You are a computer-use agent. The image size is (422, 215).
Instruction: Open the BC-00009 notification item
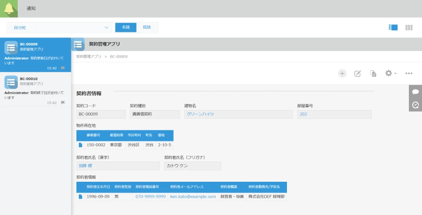click(x=36, y=55)
